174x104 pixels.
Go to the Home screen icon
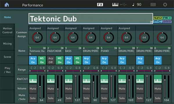(x=7, y=5)
